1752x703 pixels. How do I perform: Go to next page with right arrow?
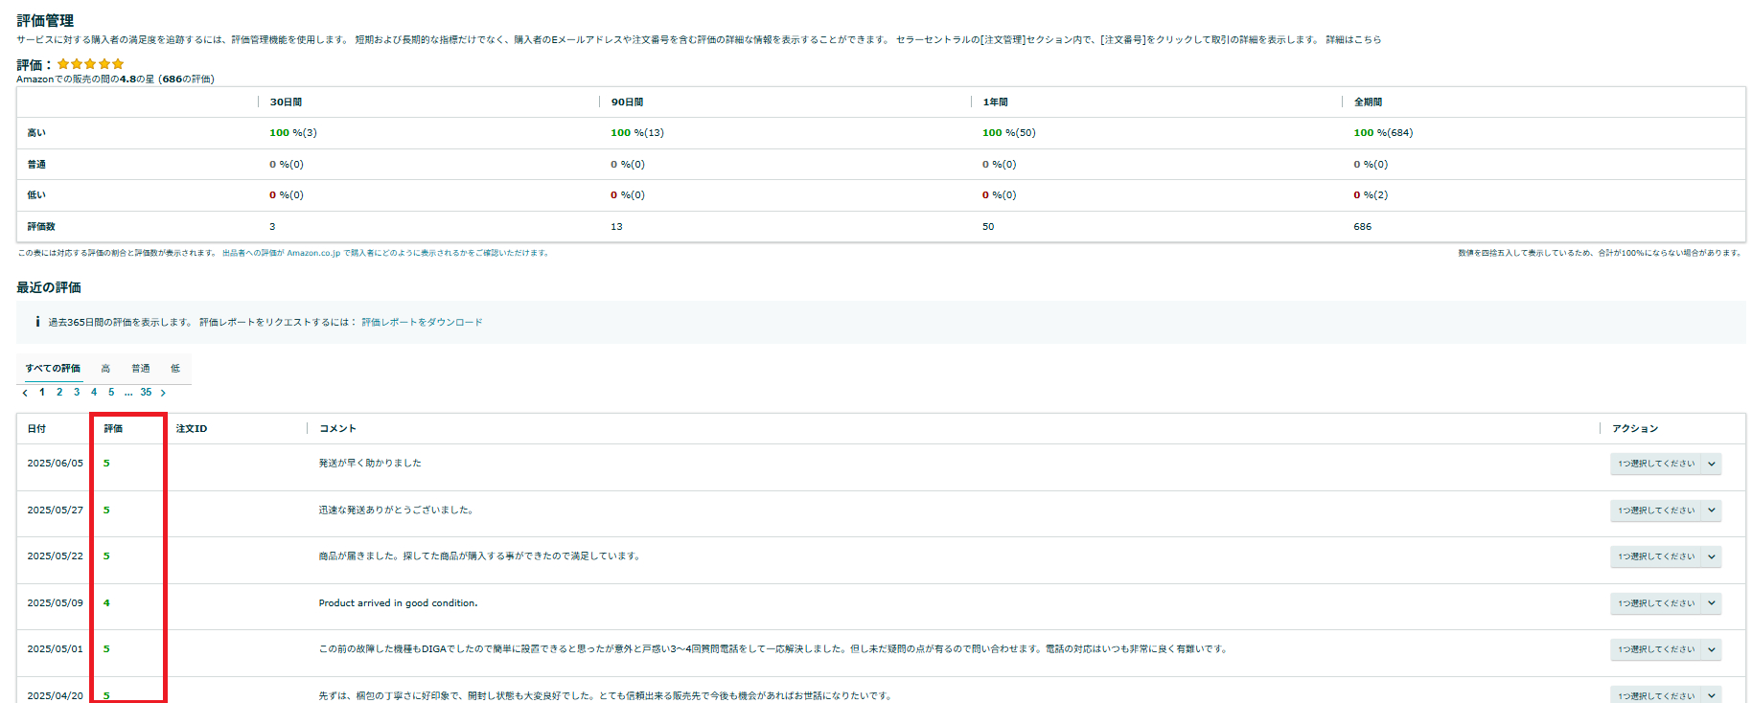163,393
